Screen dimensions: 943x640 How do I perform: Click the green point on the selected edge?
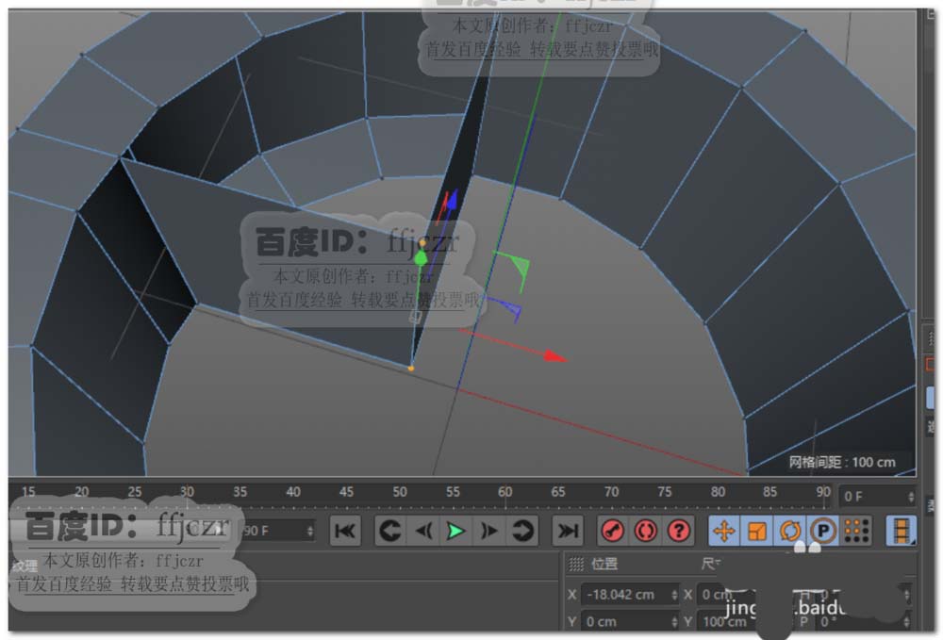tap(421, 259)
